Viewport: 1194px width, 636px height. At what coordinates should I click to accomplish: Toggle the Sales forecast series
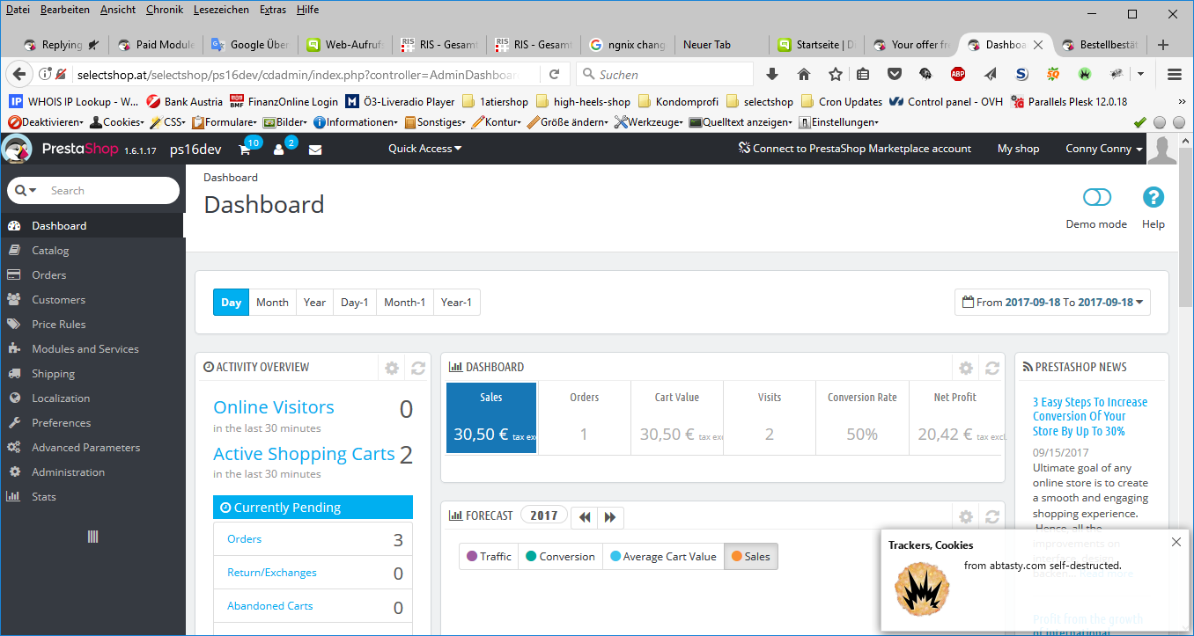[x=750, y=557]
